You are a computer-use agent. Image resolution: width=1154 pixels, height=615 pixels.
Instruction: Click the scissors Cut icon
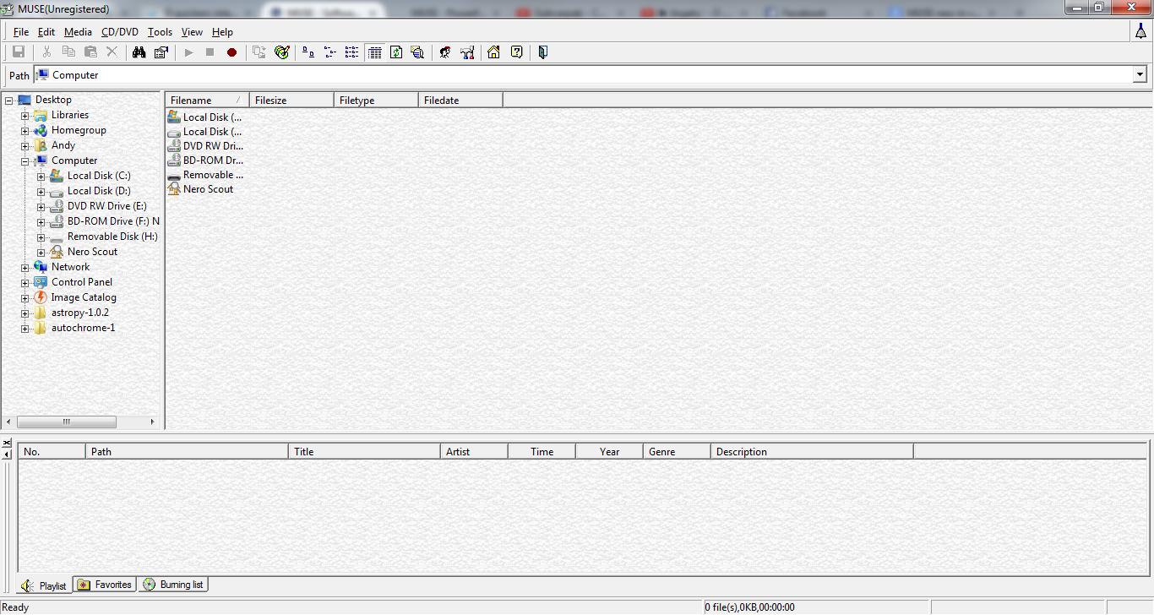(x=46, y=52)
